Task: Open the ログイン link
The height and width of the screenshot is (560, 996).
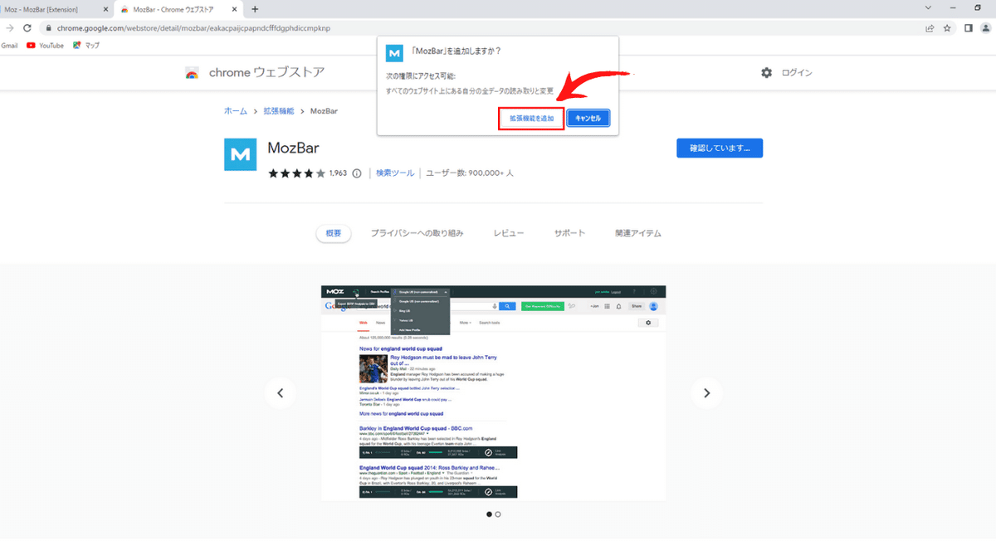Action: pos(797,73)
